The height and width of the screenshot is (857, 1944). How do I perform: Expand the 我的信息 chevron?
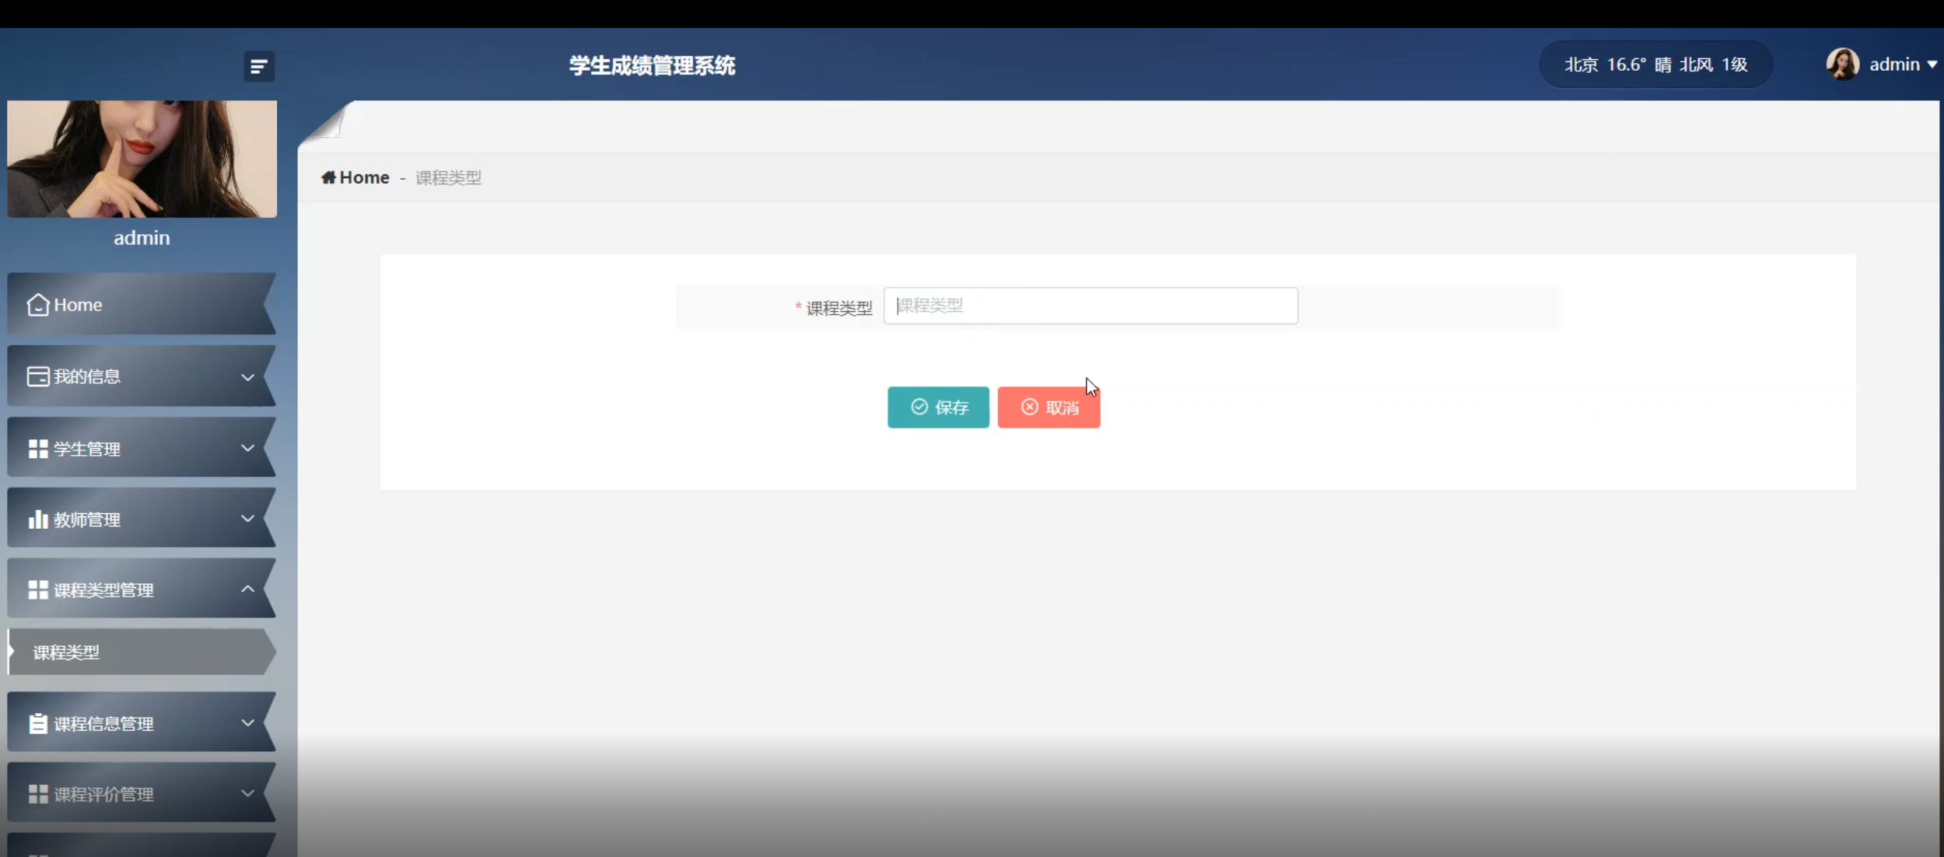click(x=247, y=377)
